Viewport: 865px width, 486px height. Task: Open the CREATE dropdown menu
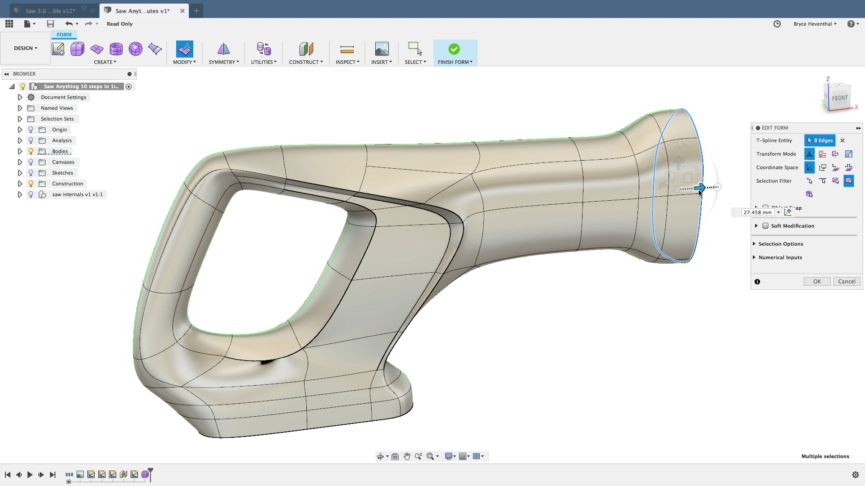click(x=105, y=62)
